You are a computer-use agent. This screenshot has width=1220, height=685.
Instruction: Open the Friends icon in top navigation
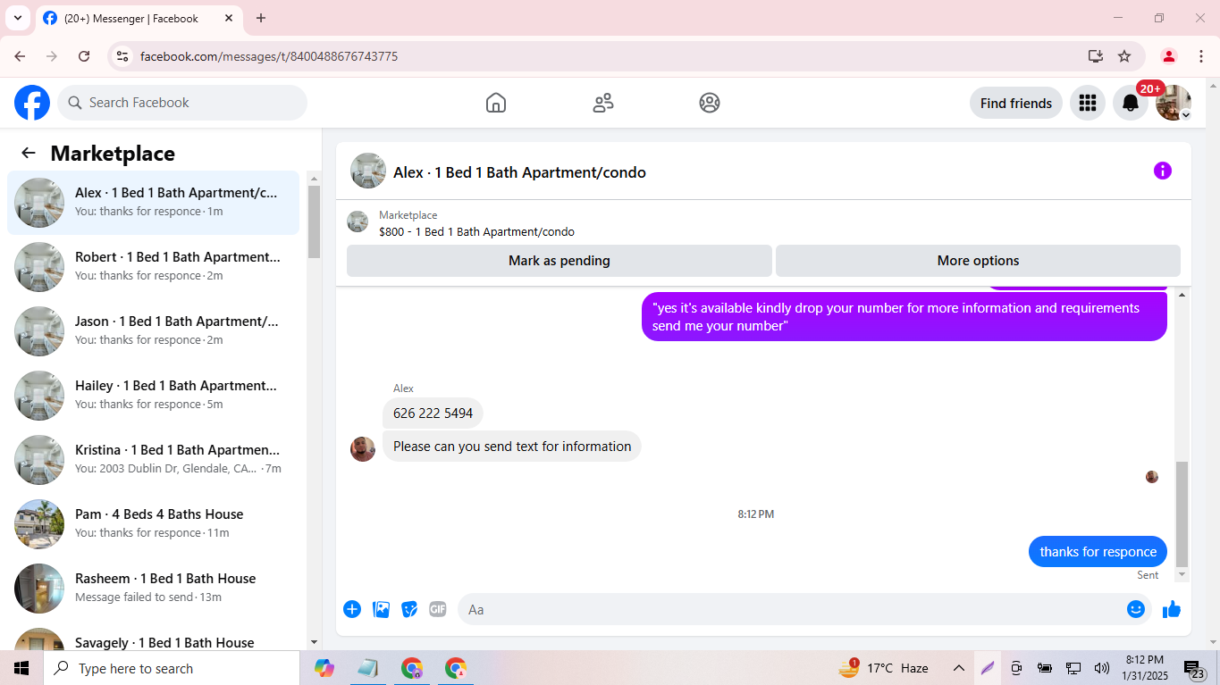point(603,103)
